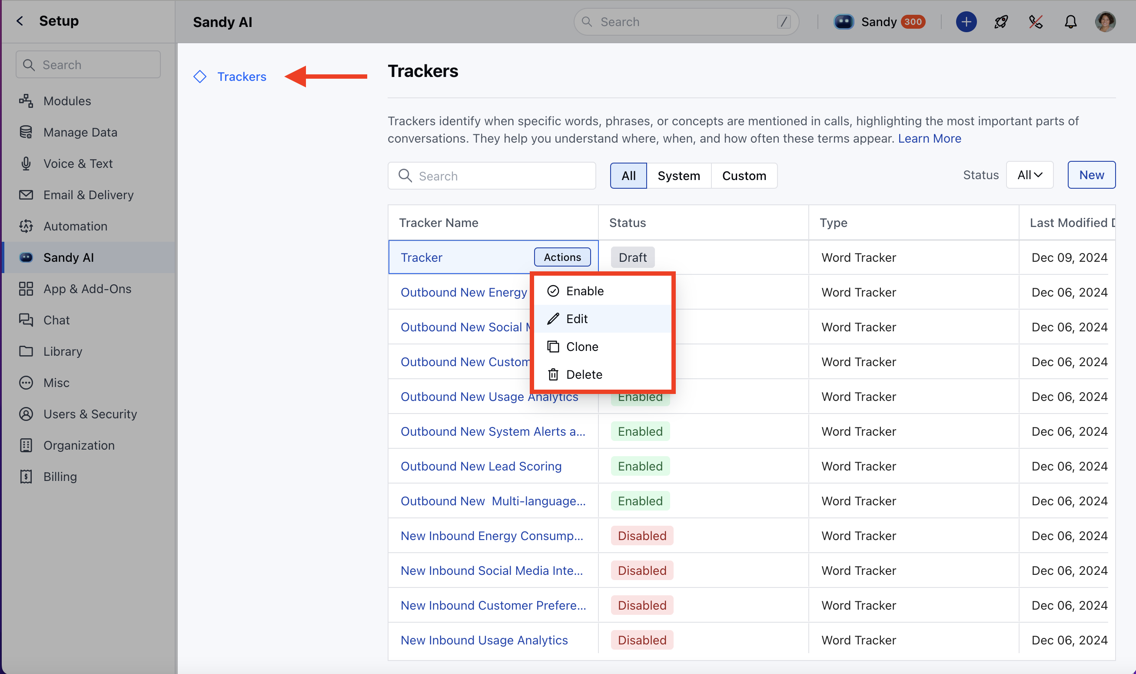Select Delete in the actions menu
The width and height of the screenshot is (1136, 674).
584,374
